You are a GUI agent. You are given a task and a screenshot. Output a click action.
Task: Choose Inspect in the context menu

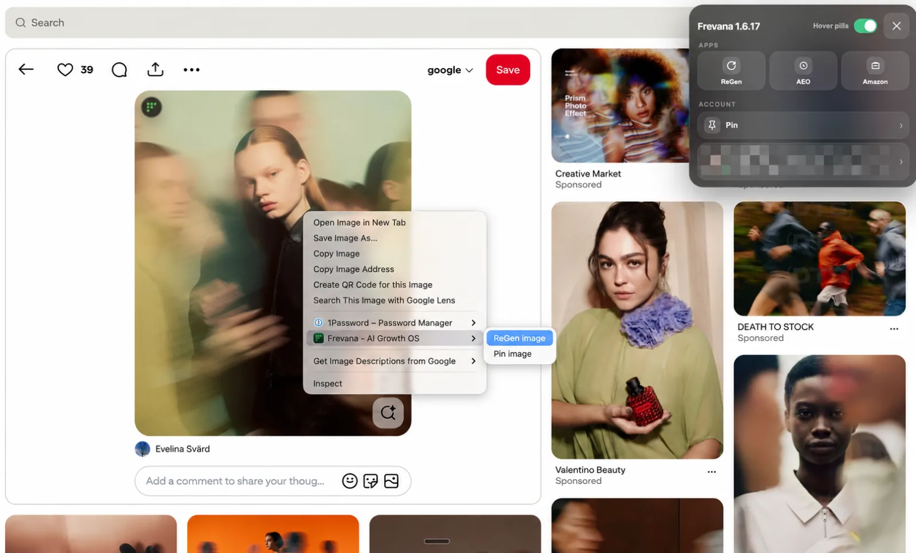click(x=327, y=383)
